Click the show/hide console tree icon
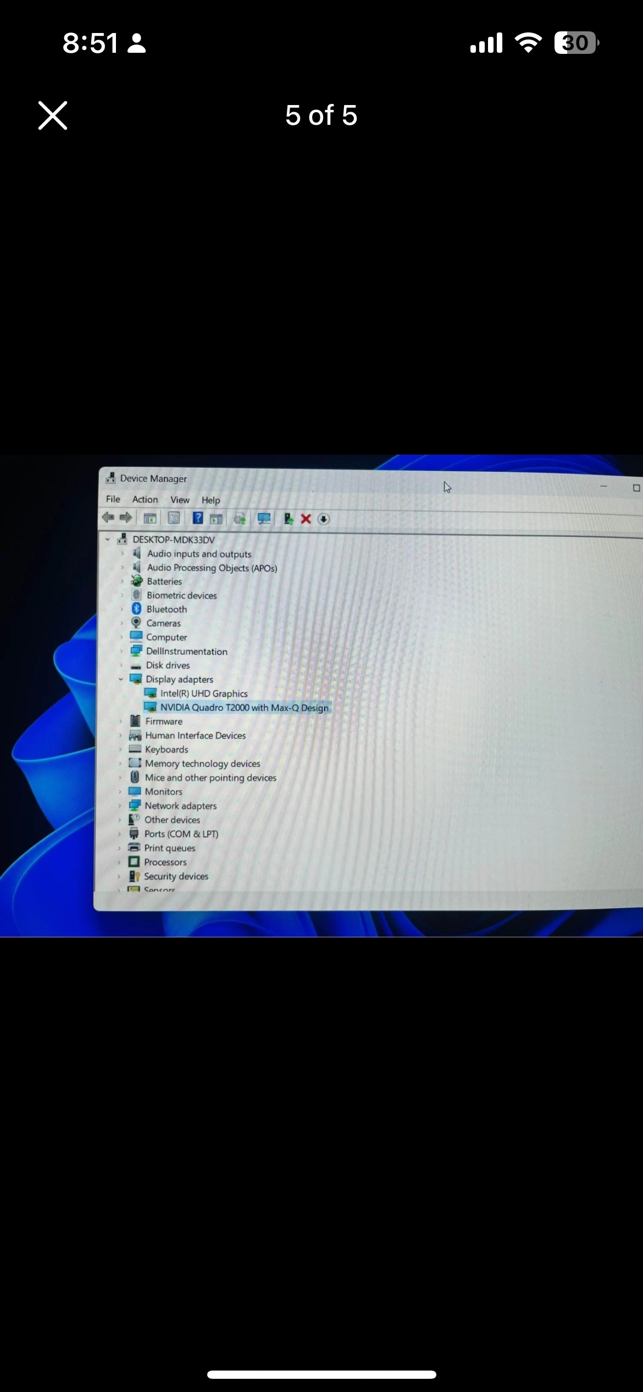 149,518
